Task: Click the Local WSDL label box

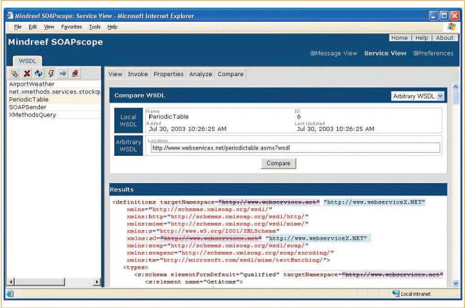Action: coord(128,121)
